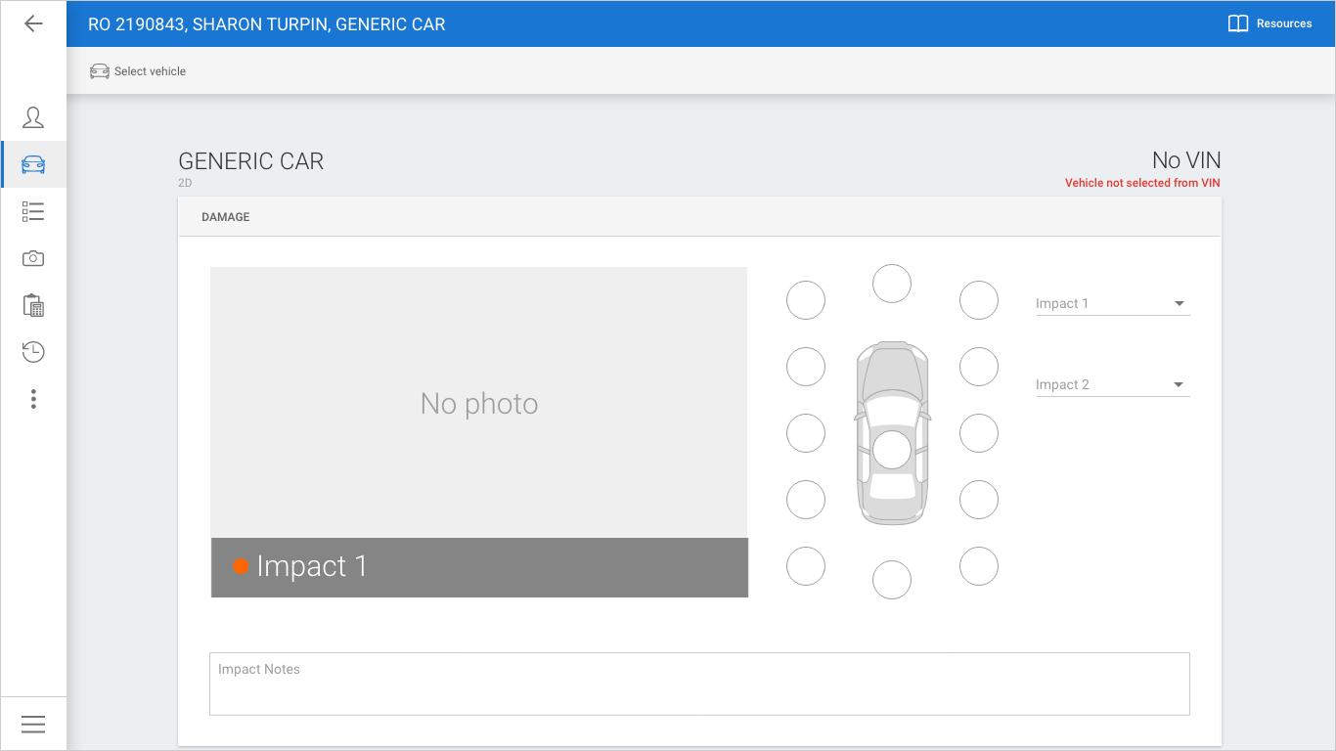Open the hamburger menu at sidebar bottom

click(x=33, y=724)
